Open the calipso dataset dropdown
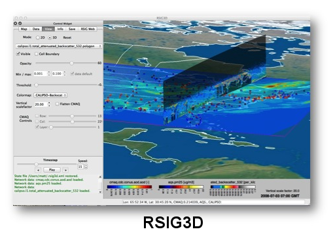333x244 pixels. tap(59, 46)
